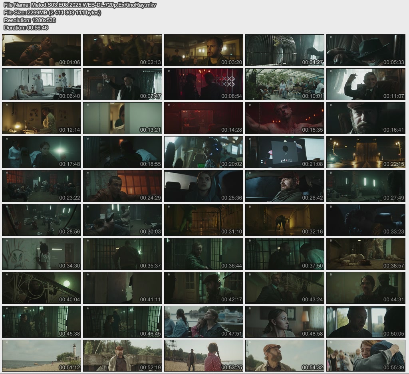Select the birdcage frame at 00:04:27

point(284,50)
